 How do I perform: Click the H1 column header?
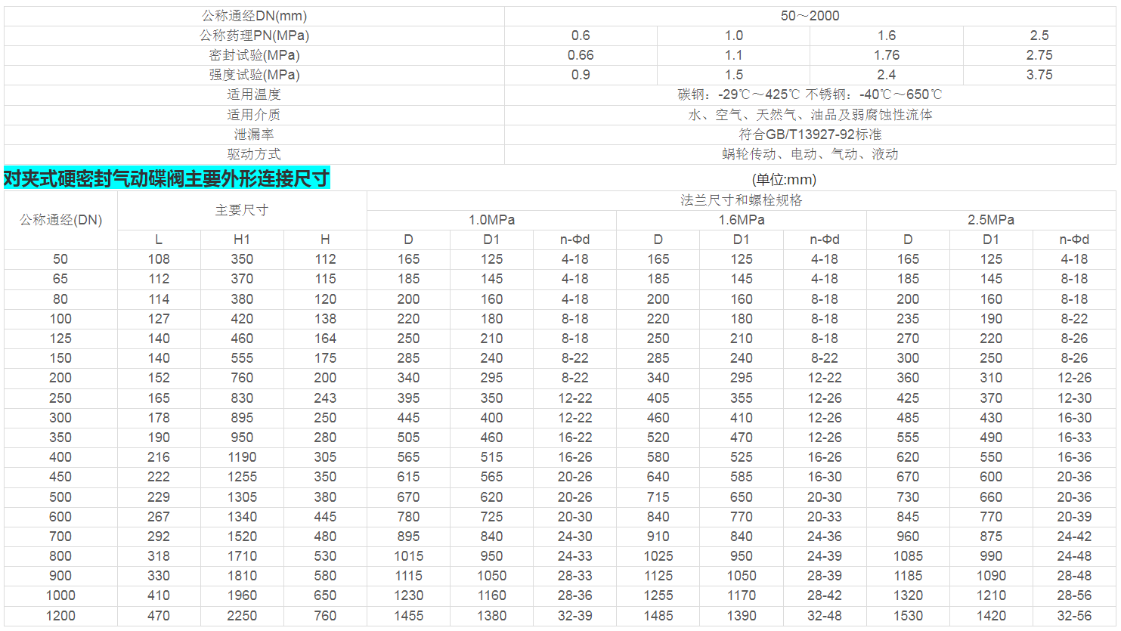(x=242, y=240)
